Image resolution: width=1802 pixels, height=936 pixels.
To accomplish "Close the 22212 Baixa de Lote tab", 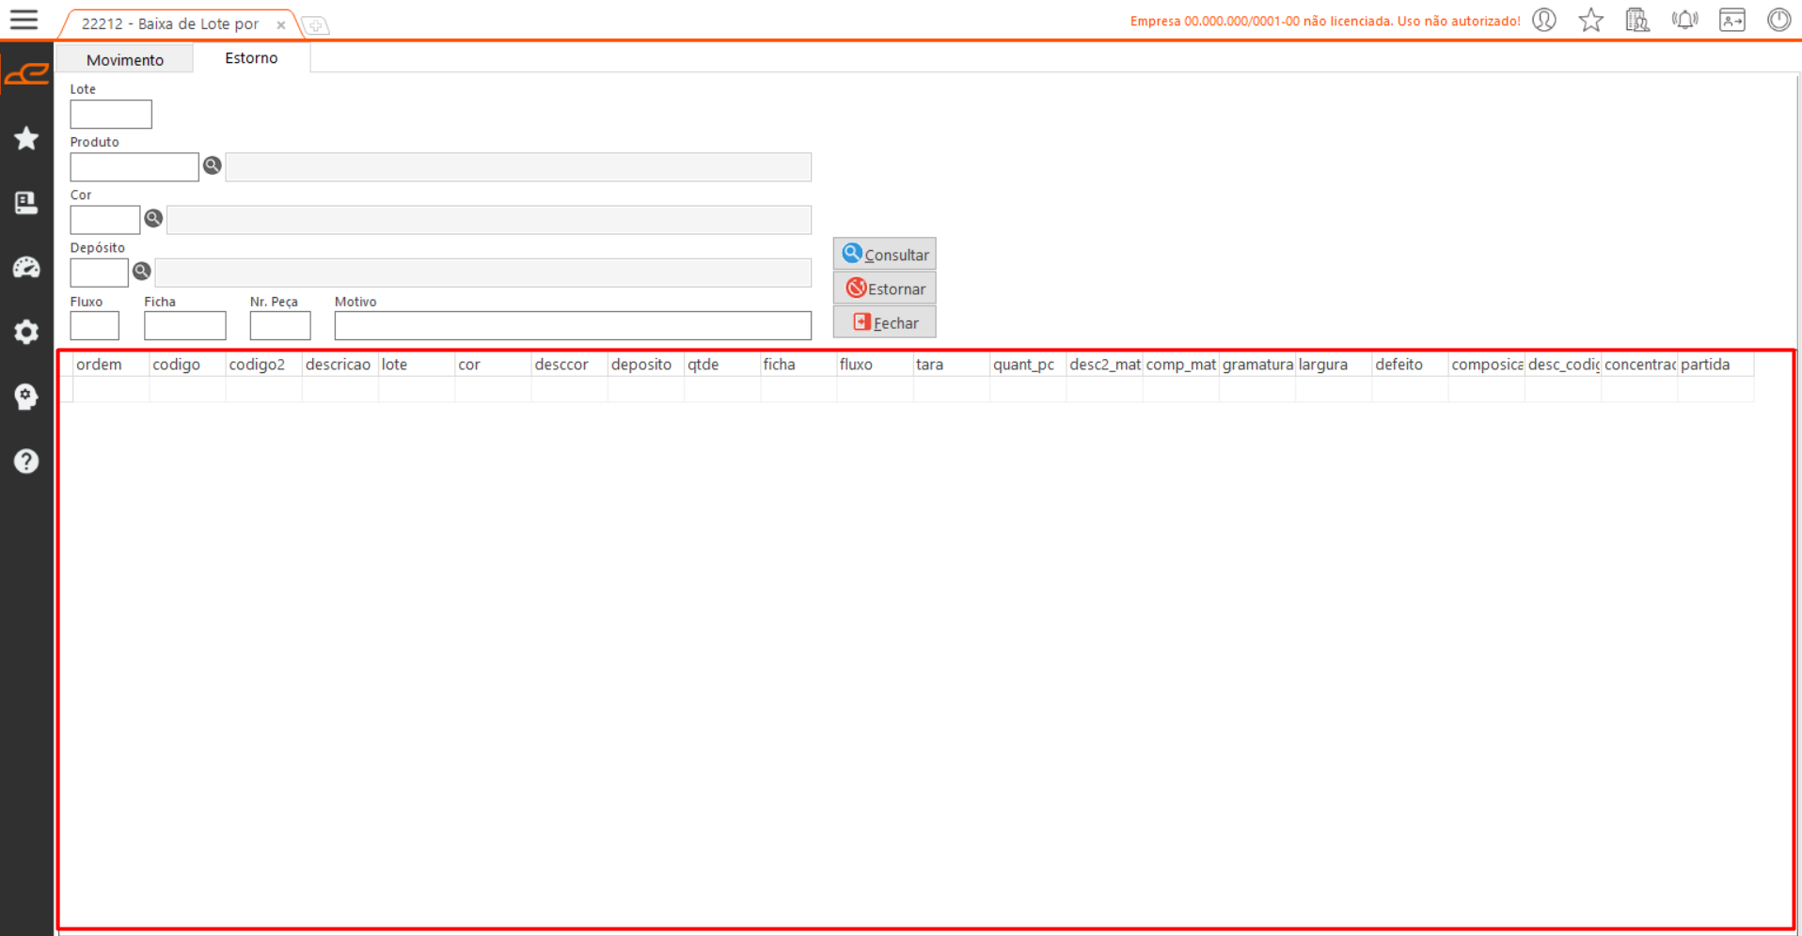I will (280, 25).
